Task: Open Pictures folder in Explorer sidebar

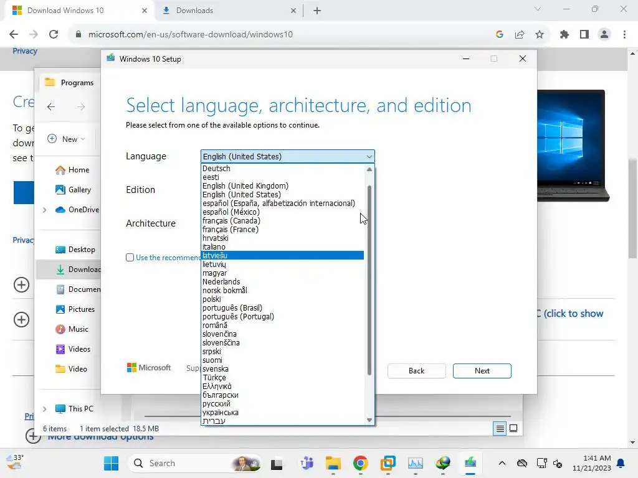Action: (x=75, y=309)
